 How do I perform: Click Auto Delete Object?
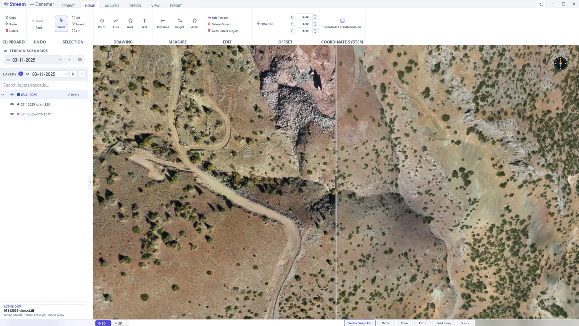(x=223, y=31)
